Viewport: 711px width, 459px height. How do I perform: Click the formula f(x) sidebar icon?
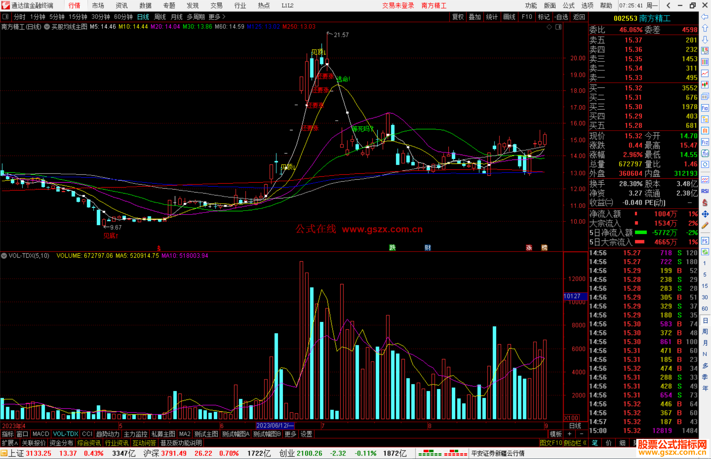705,153
